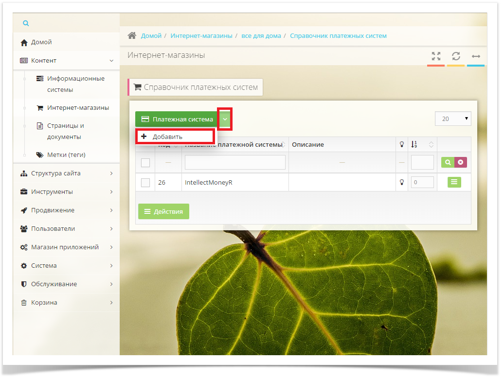
Task: Toggle fullscreen with the expand arrows icon
Action: pos(436,56)
